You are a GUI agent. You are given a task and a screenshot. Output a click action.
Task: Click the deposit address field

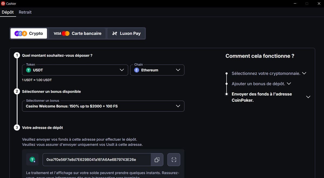94,160
